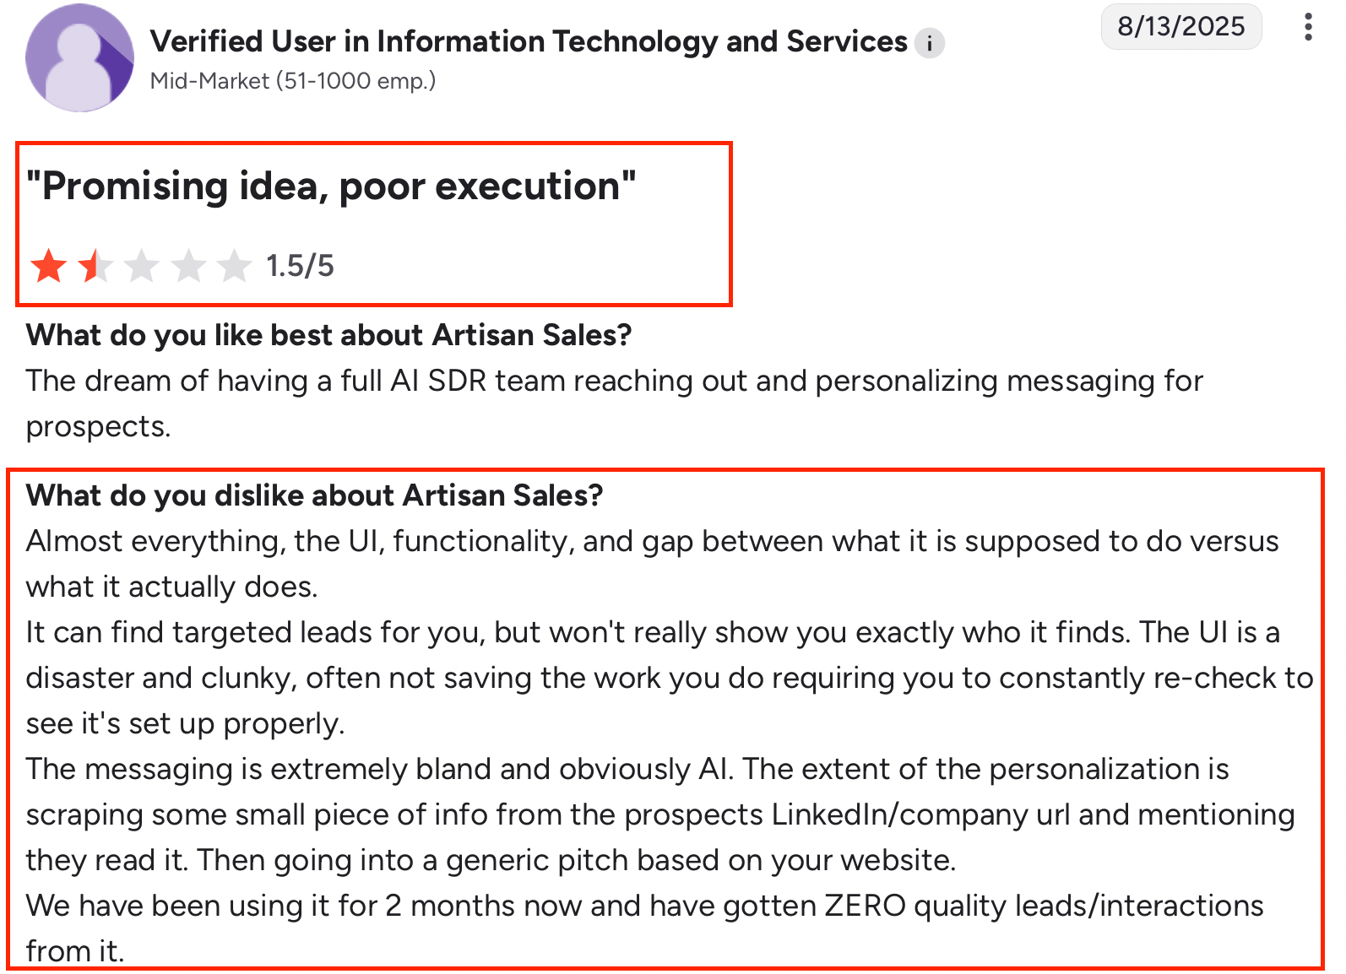Click the fourth empty star
The image size is (1346, 974).
pos(187,266)
